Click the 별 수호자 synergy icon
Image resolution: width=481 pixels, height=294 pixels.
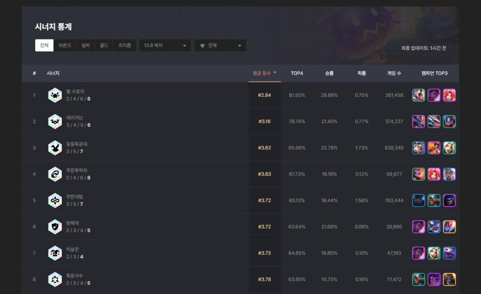(x=55, y=95)
